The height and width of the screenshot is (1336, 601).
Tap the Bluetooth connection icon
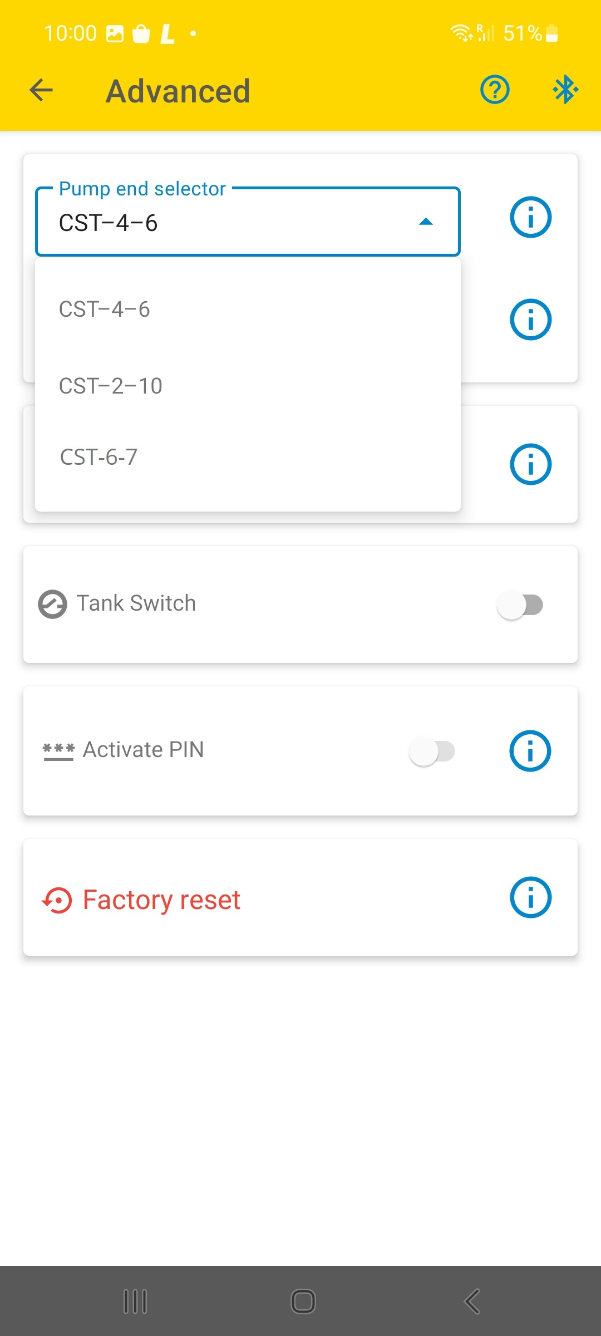pyautogui.click(x=565, y=90)
